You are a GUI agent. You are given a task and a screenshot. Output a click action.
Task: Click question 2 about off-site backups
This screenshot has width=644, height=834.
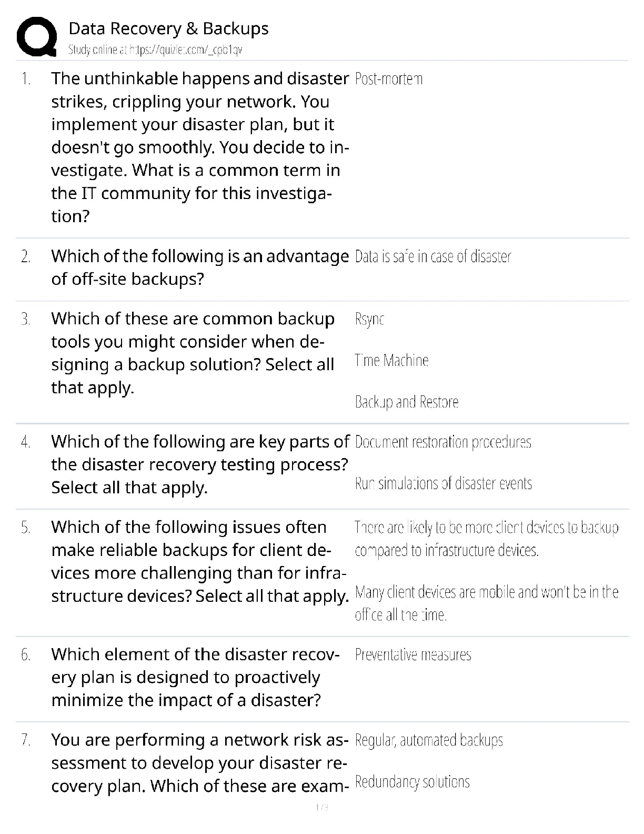199,267
